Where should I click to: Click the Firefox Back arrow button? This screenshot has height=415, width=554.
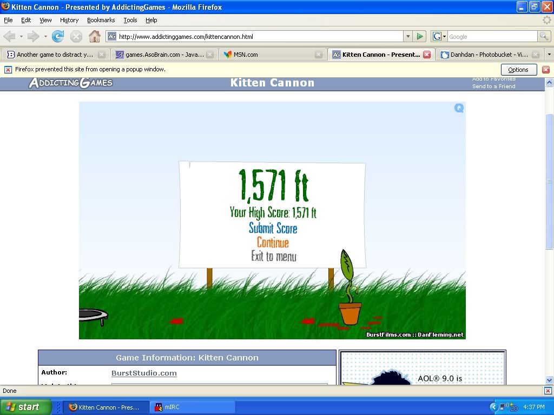(10, 36)
